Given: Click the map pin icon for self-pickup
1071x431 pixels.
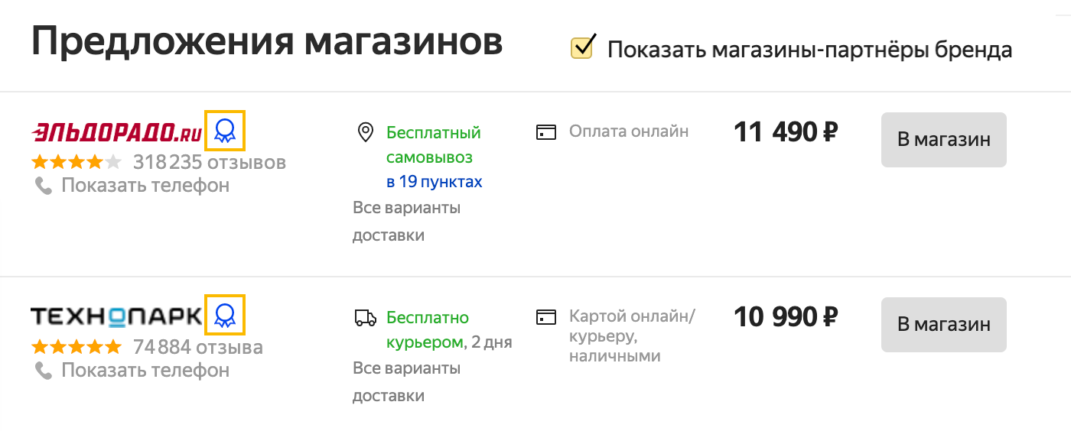Looking at the screenshot, I should (x=366, y=132).
